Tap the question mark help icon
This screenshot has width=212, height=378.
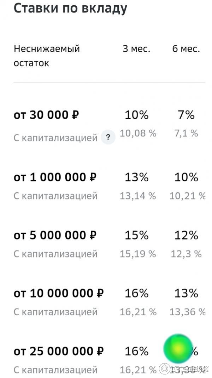(108, 137)
